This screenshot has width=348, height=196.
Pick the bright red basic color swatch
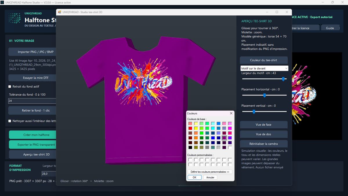pos(190,128)
